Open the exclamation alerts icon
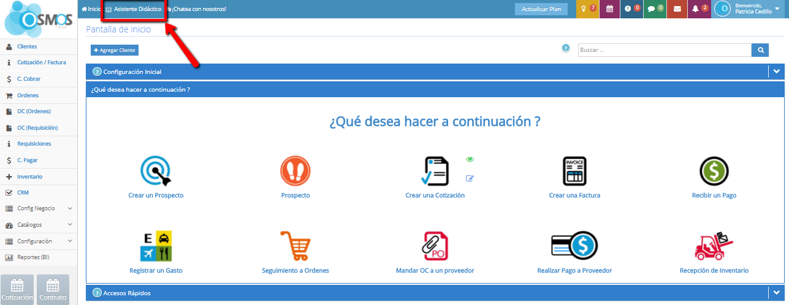 pyautogui.click(x=631, y=9)
